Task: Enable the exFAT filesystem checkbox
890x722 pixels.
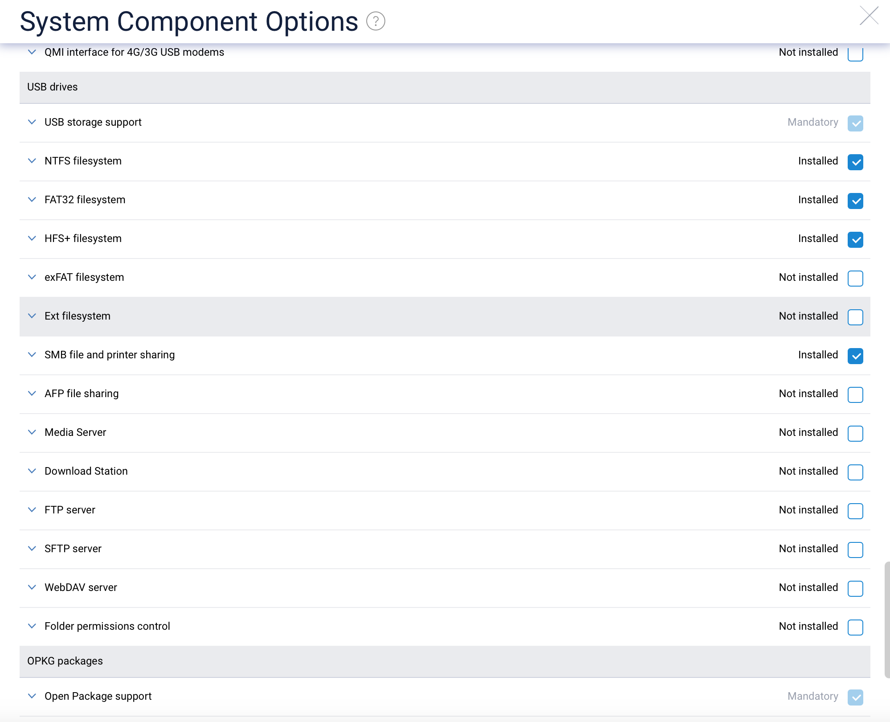Action: point(855,278)
